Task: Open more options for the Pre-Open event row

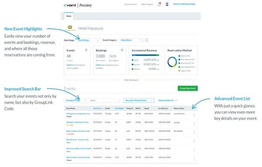Action: click(x=194, y=123)
